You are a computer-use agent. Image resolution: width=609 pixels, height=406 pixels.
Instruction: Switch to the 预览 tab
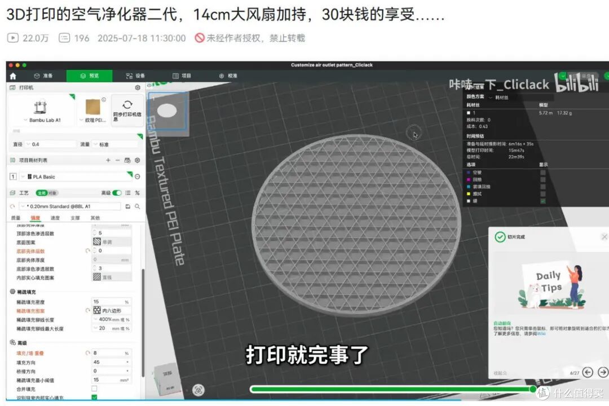point(89,76)
